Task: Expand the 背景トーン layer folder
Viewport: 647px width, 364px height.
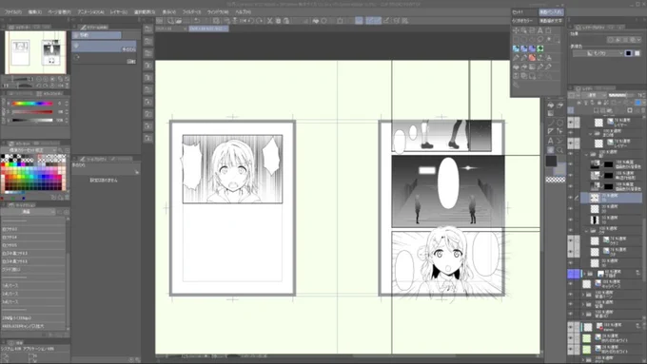Action: (583, 295)
